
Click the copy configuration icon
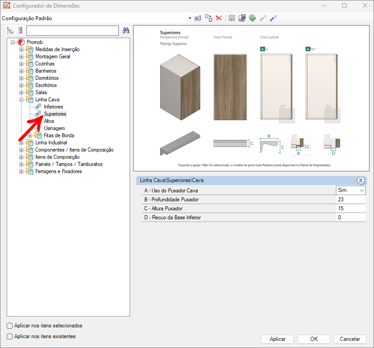point(209,18)
